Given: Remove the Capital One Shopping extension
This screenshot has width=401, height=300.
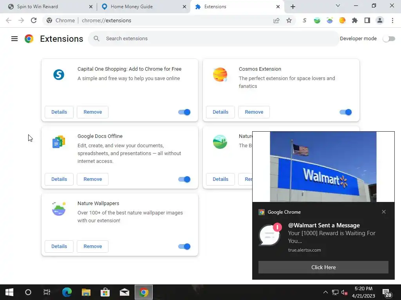Looking at the screenshot, I should [x=92, y=112].
